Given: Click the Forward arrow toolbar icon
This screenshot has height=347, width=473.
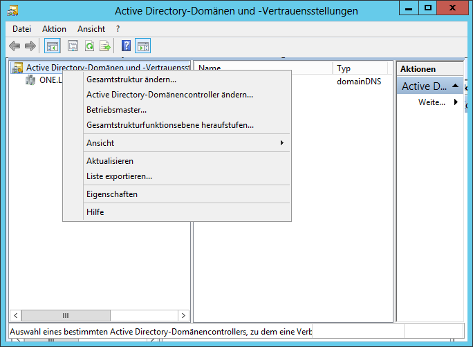Looking at the screenshot, I should pos(30,46).
